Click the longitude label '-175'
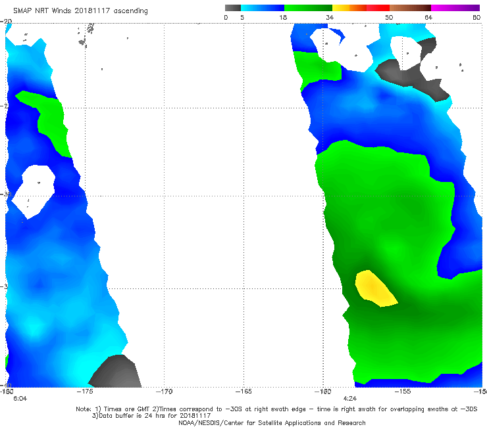Screen dimensions: 487x427 tap(85, 392)
